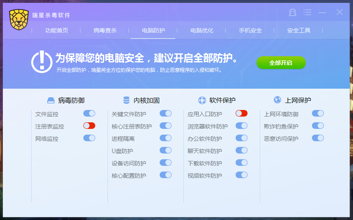Screen dimensions: 353x220
Task: Toggle 聊天软件防护 switch
Action: point(242,150)
